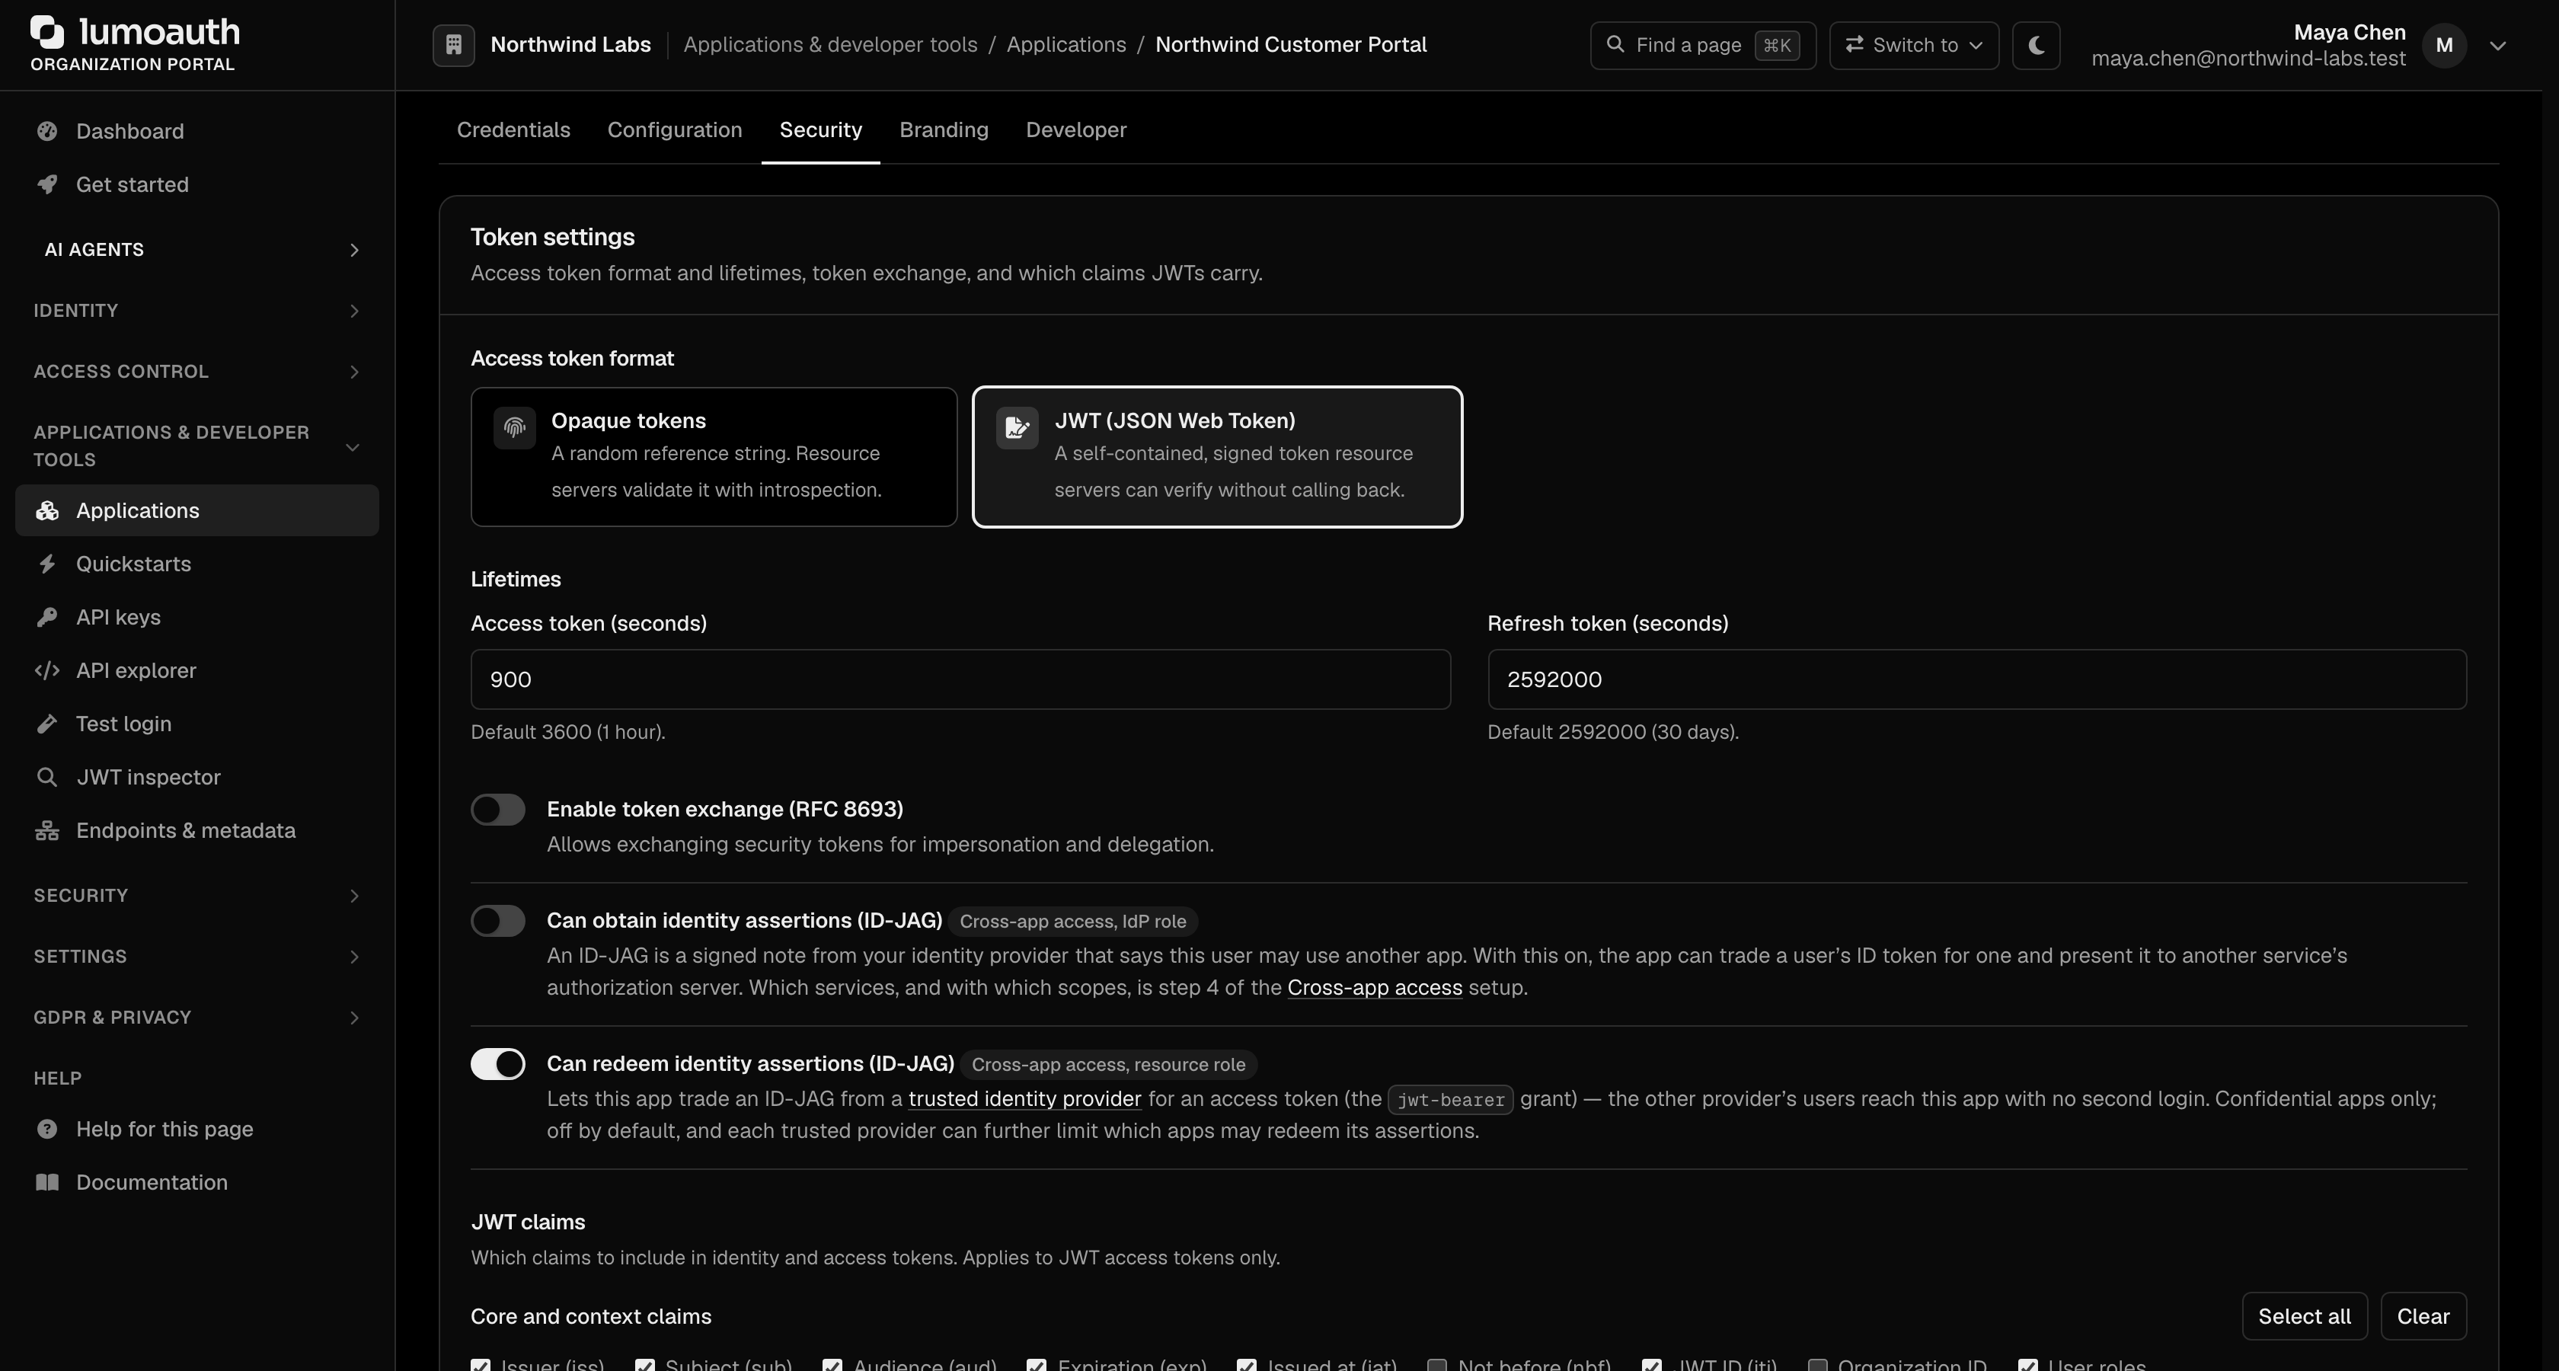2559x1371 pixels.
Task: Click Select all for core claims
Action: click(2304, 1316)
